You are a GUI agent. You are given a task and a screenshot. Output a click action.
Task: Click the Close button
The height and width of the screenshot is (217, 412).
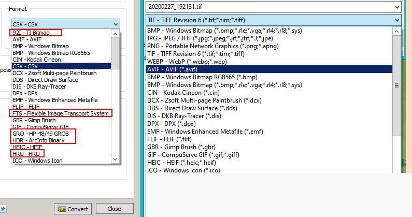point(115,209)
